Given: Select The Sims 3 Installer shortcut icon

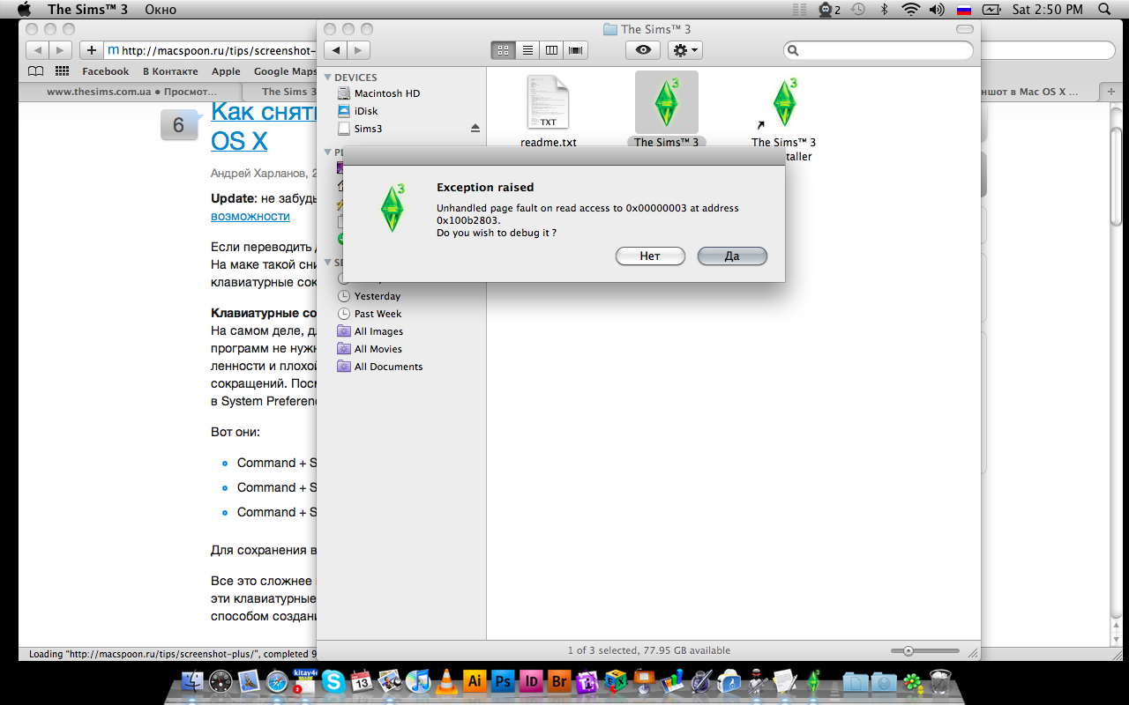Looking at the screenshot, I should click(x=783, y=103).
